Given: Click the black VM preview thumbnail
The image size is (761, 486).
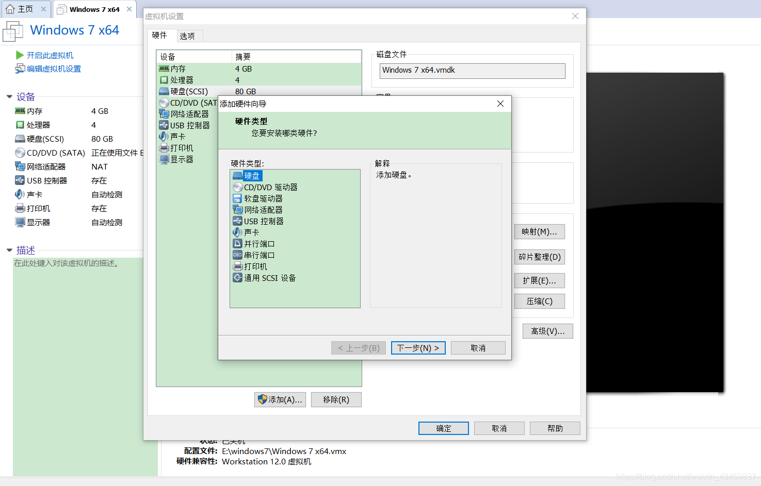Looking at the screenshot, I should point(655,232).
